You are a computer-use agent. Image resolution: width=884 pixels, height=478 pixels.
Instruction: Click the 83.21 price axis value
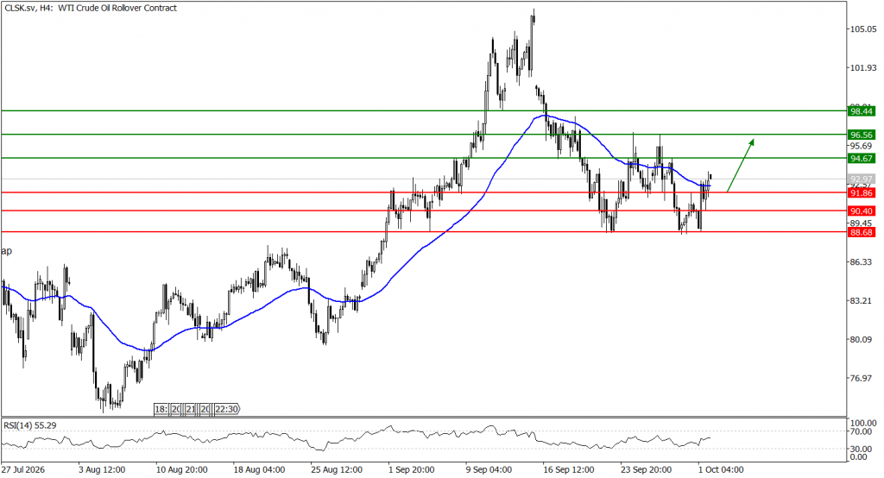point(862,301)
